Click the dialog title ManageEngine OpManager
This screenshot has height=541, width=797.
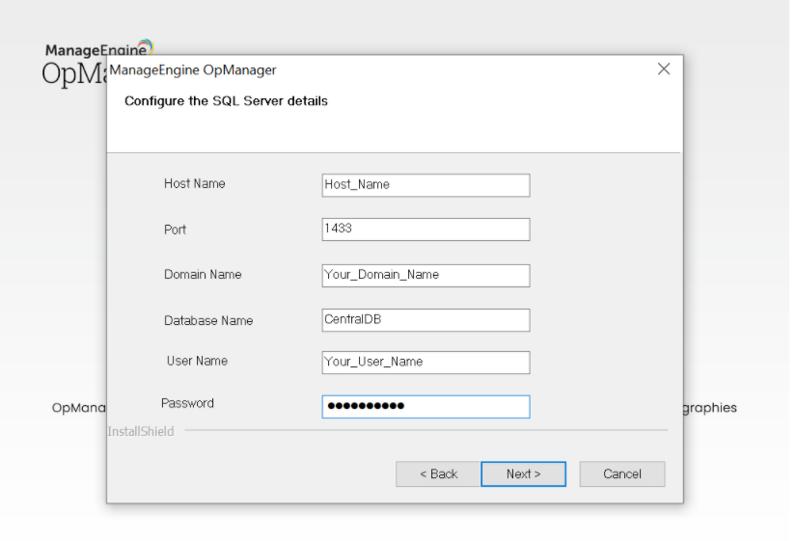(x=193, y=70)
